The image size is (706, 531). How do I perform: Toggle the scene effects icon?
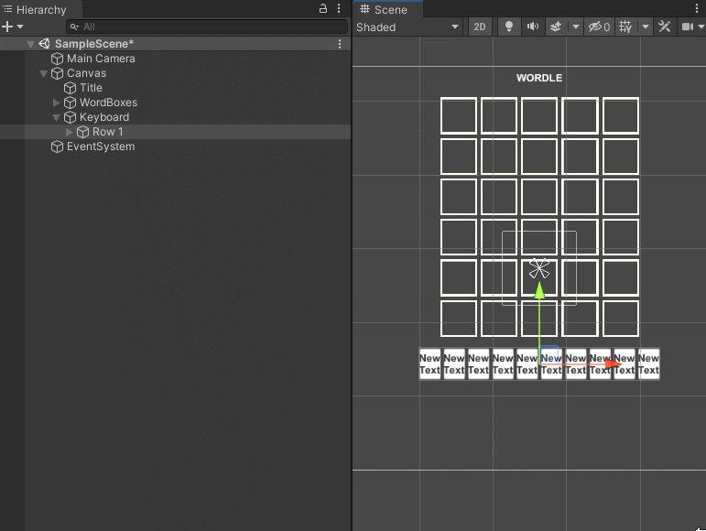coord(556,27)
